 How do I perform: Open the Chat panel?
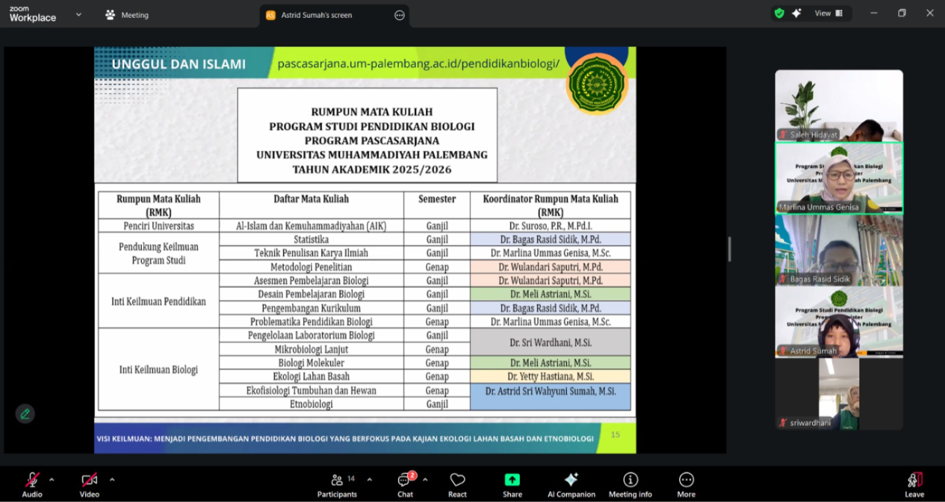point(405,484)
